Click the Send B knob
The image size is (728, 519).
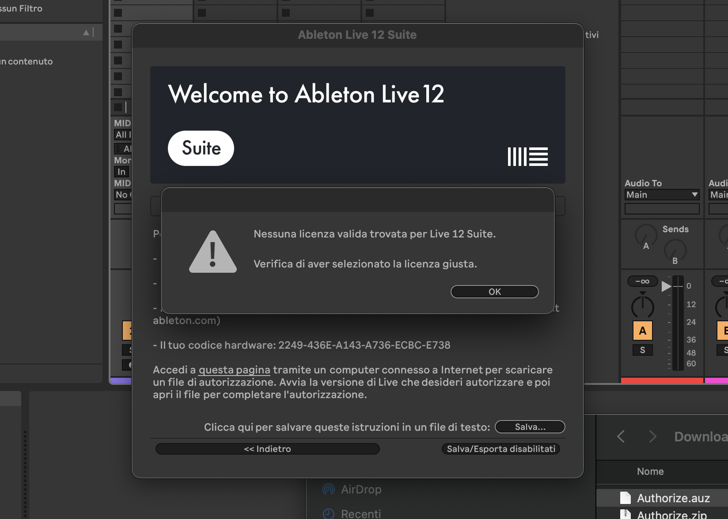point(675,250)
